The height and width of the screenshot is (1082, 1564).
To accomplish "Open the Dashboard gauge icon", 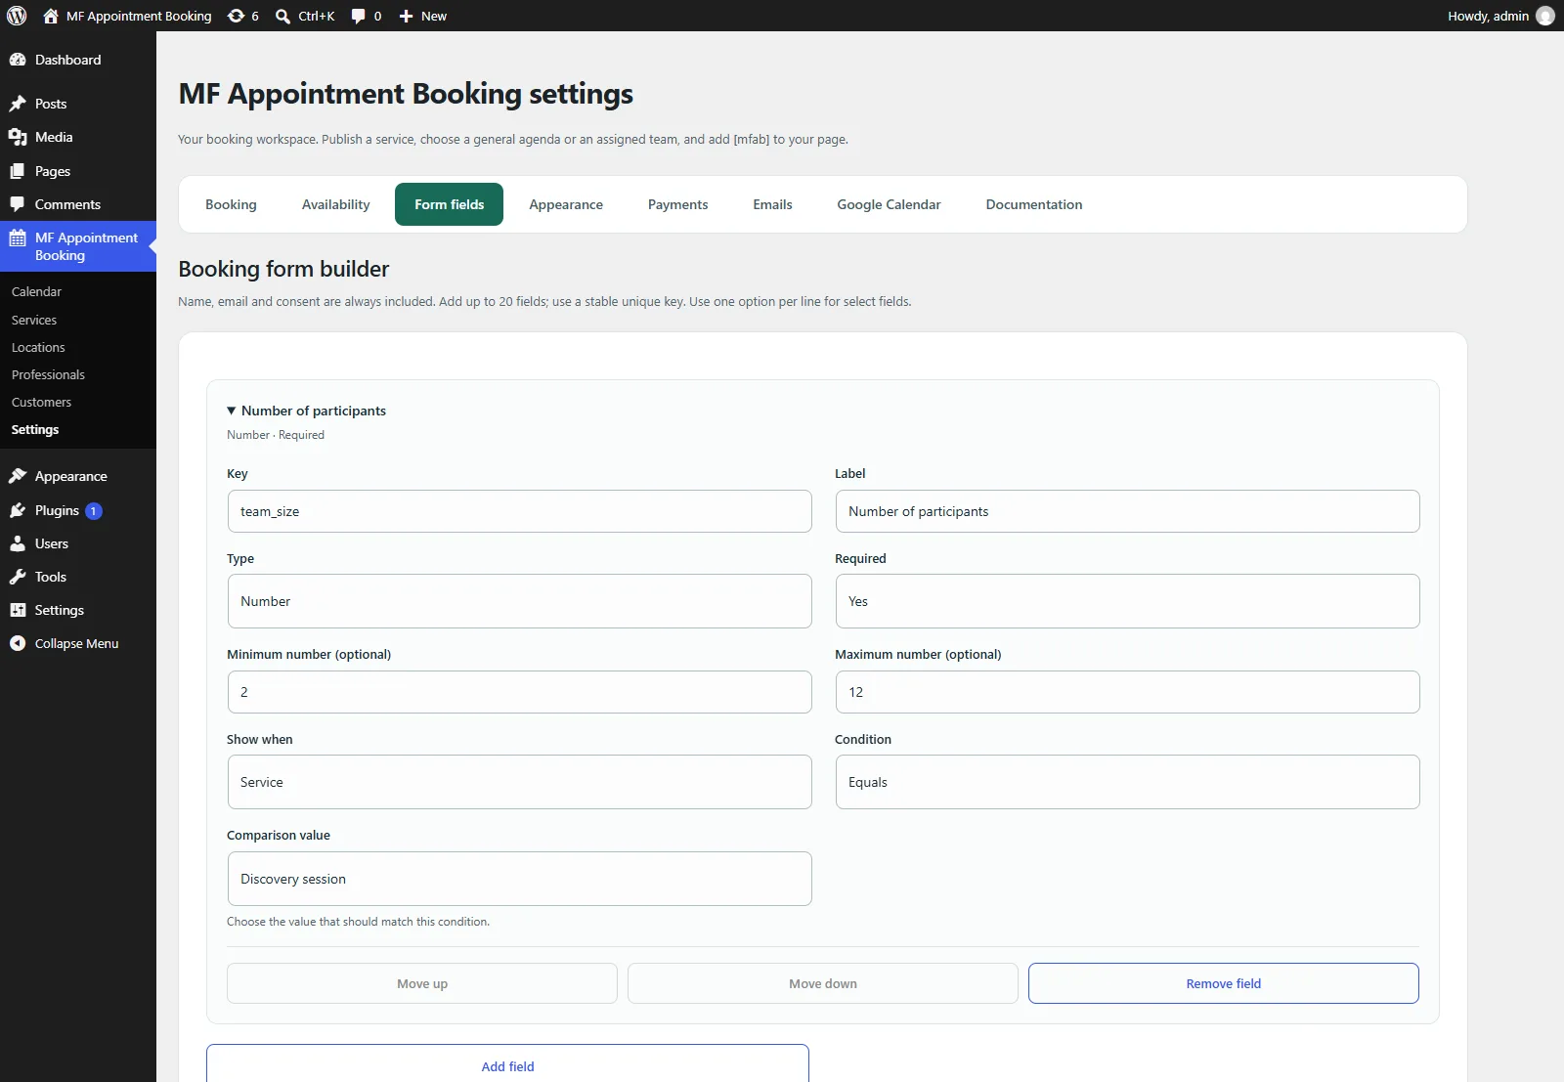I will pos(18,60).
